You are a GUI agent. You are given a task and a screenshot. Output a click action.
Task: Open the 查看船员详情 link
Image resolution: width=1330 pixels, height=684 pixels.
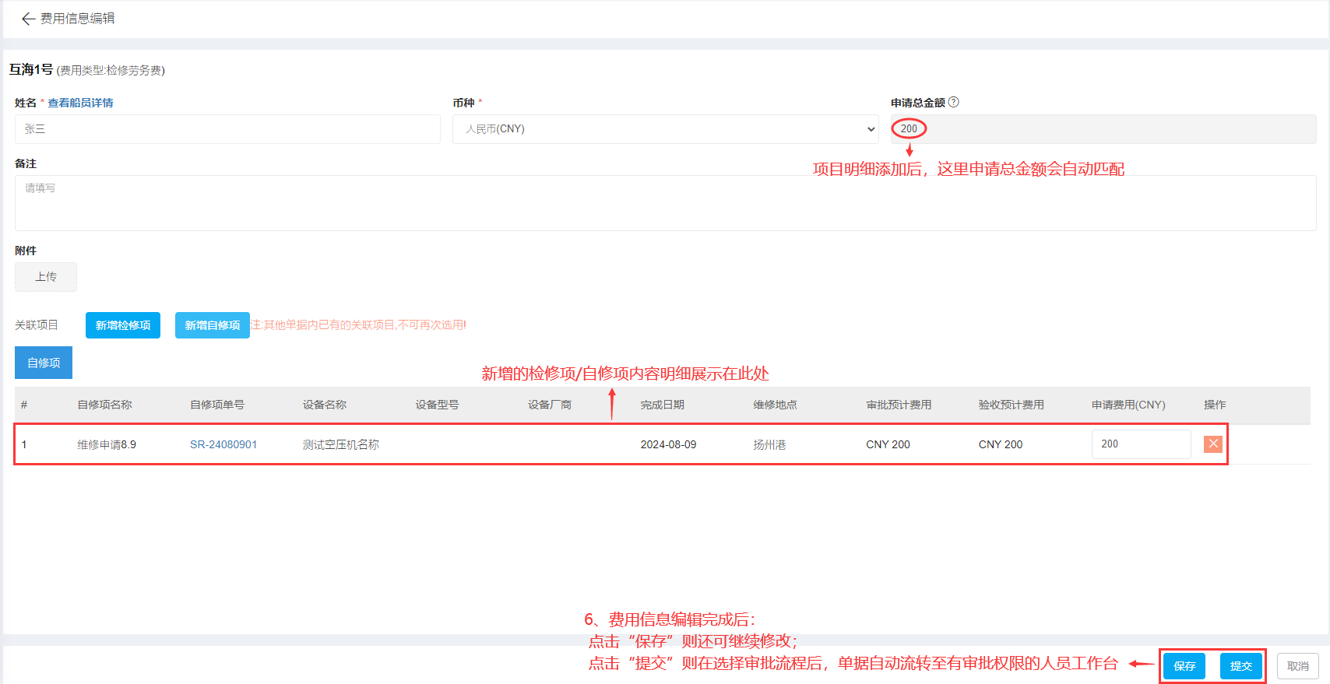click(x=81, y=103)
